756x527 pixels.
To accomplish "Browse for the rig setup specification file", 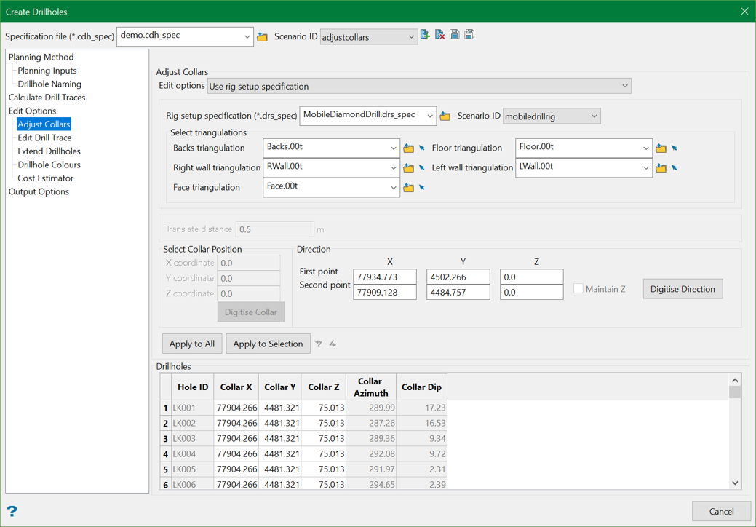I will (x=445, y=116).
